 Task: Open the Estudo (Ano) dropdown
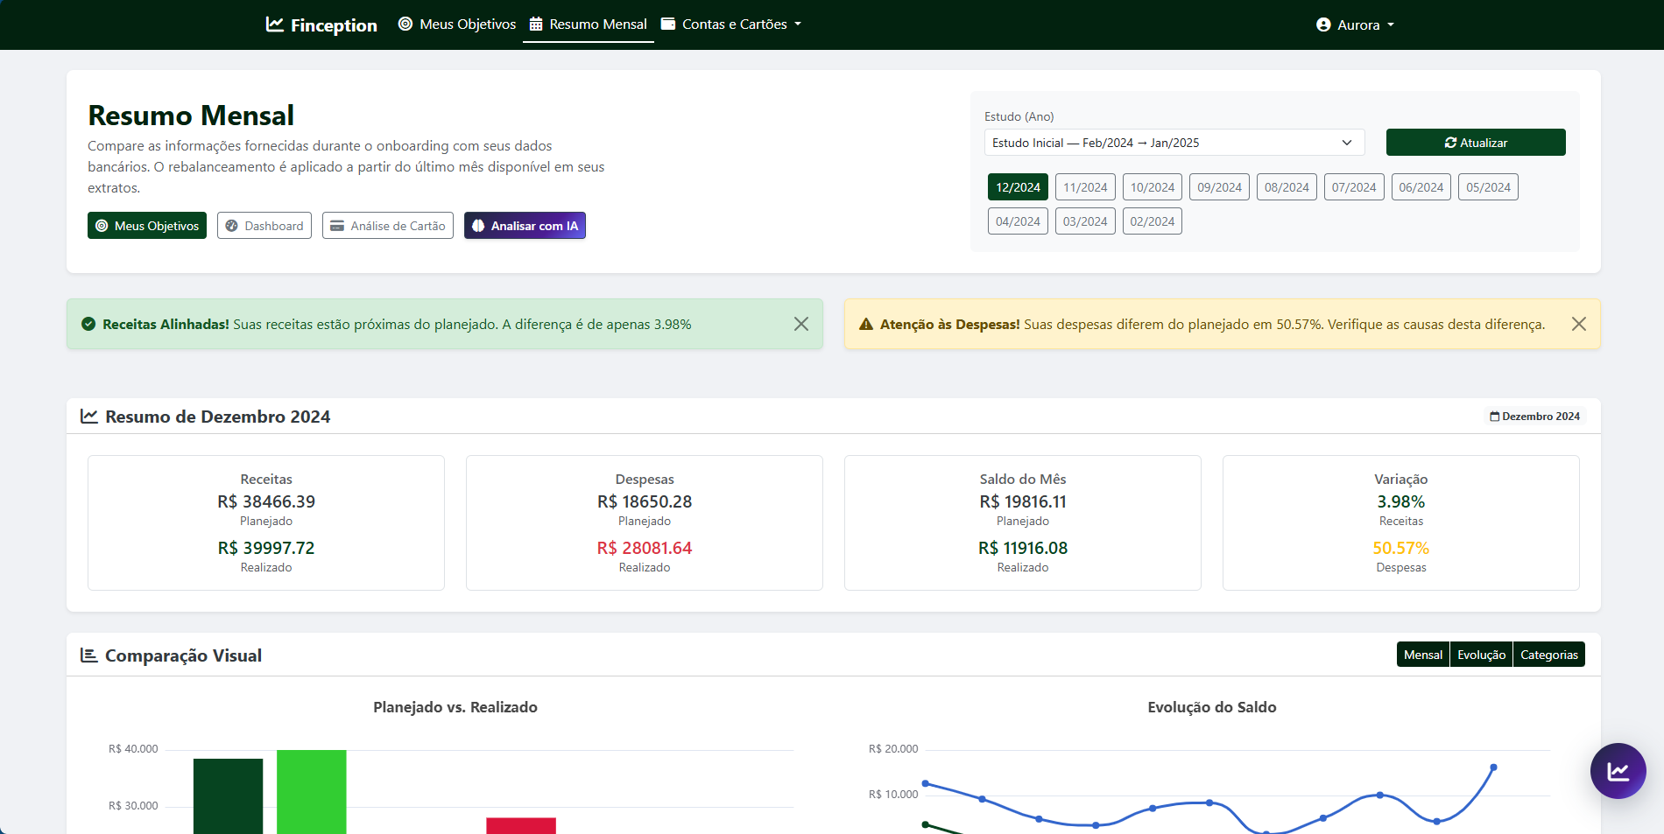pyautogui.click(x=1174, y=142)
